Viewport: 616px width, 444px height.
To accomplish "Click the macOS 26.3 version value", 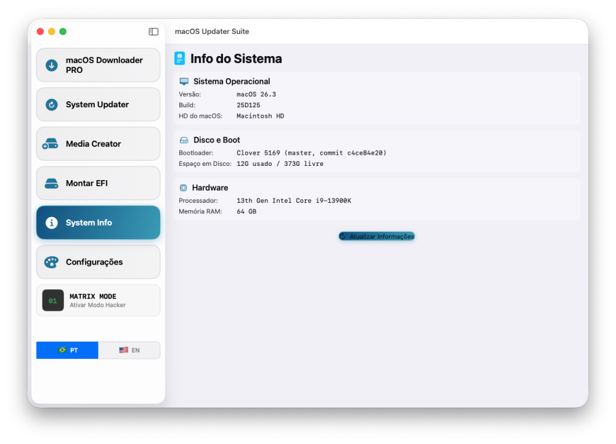I will 256,94.
